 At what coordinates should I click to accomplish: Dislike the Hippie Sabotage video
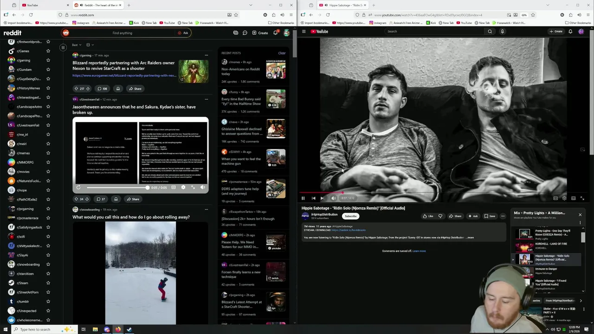(440, 216)
